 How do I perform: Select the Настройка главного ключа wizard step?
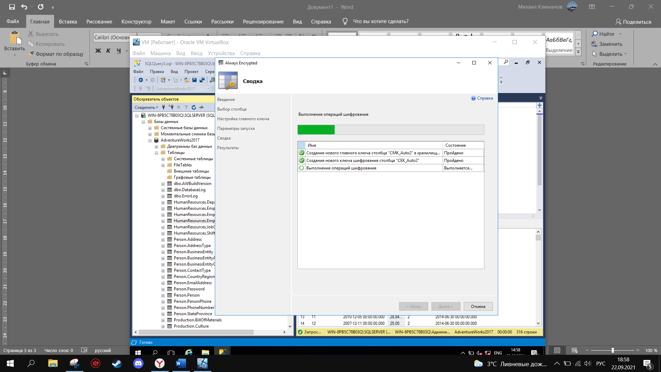(243, 119)
